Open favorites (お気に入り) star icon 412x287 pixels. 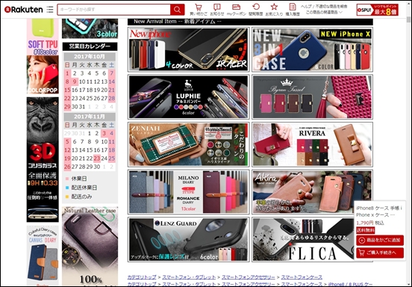[x=274, y=10]
